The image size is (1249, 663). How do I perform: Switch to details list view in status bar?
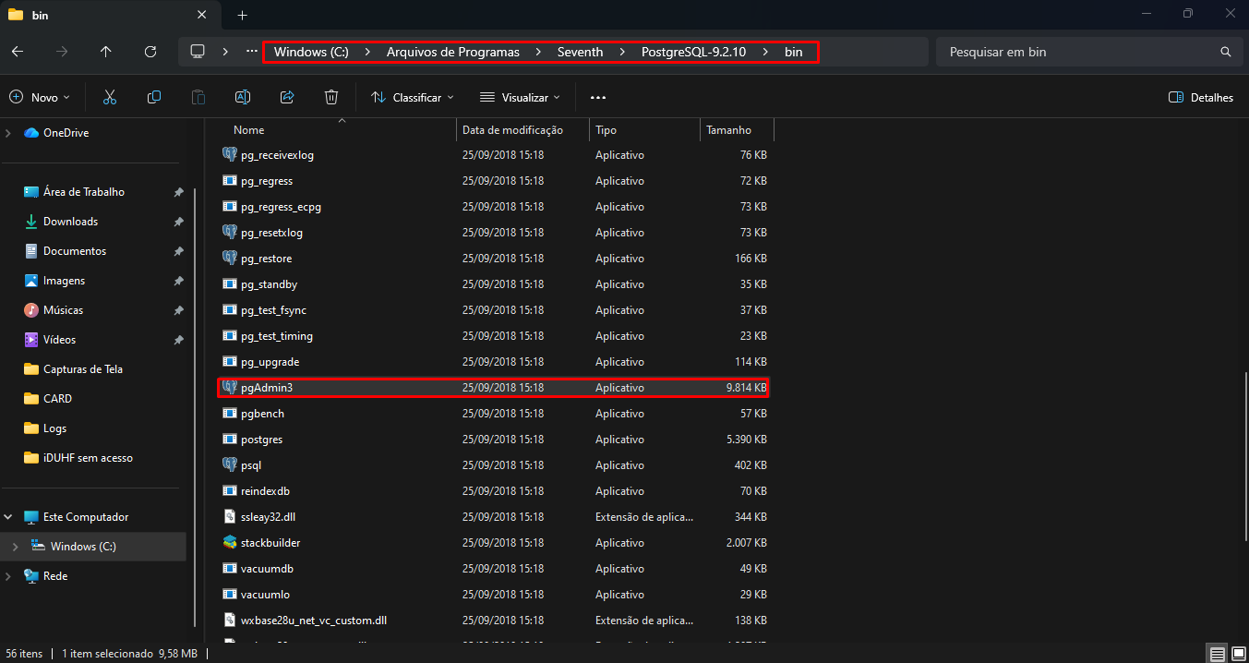click(1218, 654)
